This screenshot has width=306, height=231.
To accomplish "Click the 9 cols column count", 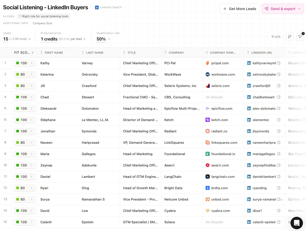I will tap(276, 36).
